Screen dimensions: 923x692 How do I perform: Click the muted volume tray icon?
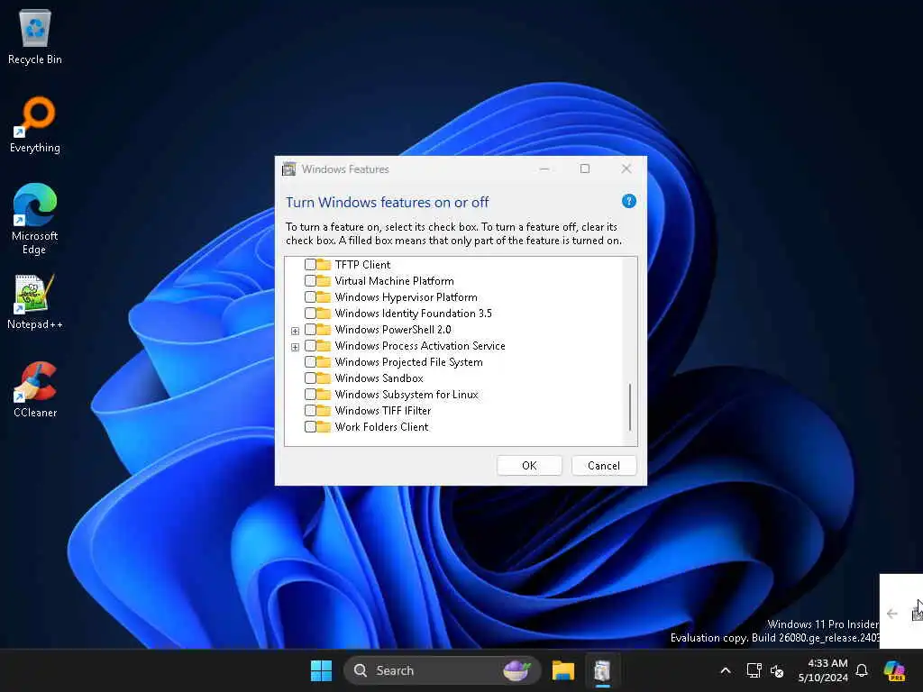[x=777, y=670]
